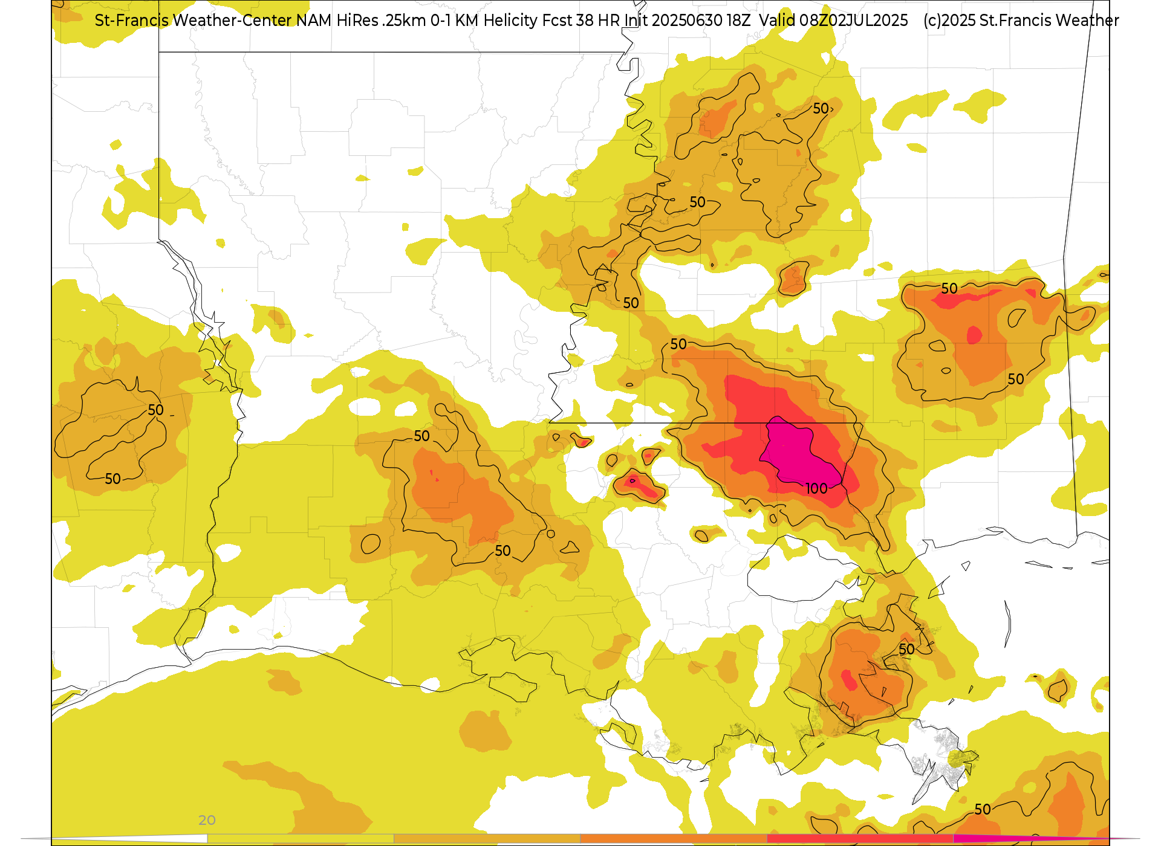Click the '(c)2025 St.Francis Weather' copyright text
Screen dimensions: 1161x846
pyautogui.click(x=1021, y=21)
